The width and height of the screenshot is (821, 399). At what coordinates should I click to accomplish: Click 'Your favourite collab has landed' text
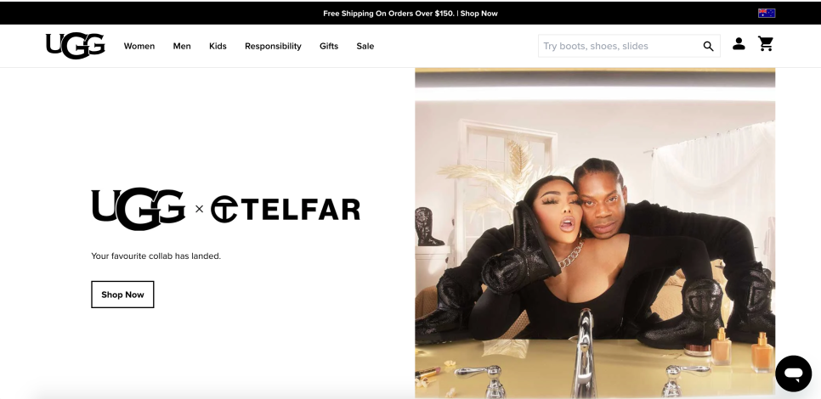tap(156, 256)
